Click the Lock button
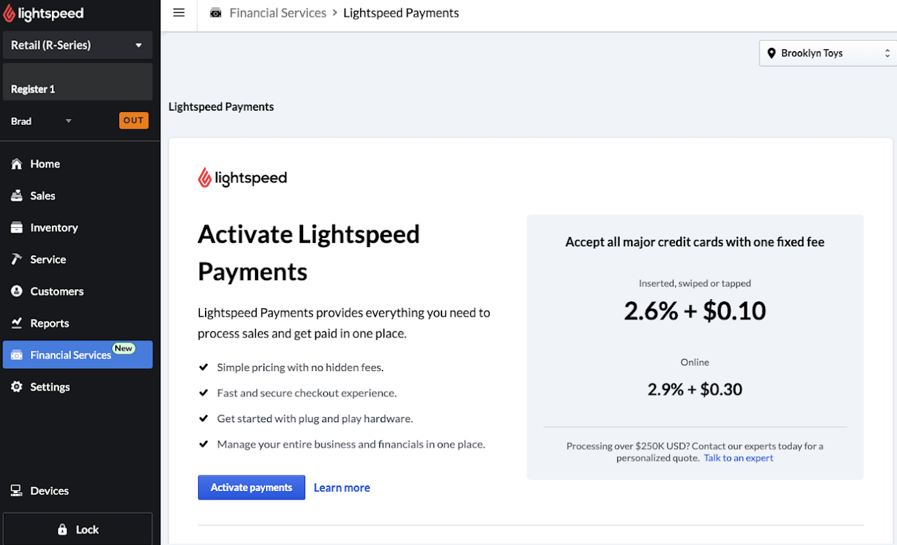The image size is (897, 545). point(78,529)
